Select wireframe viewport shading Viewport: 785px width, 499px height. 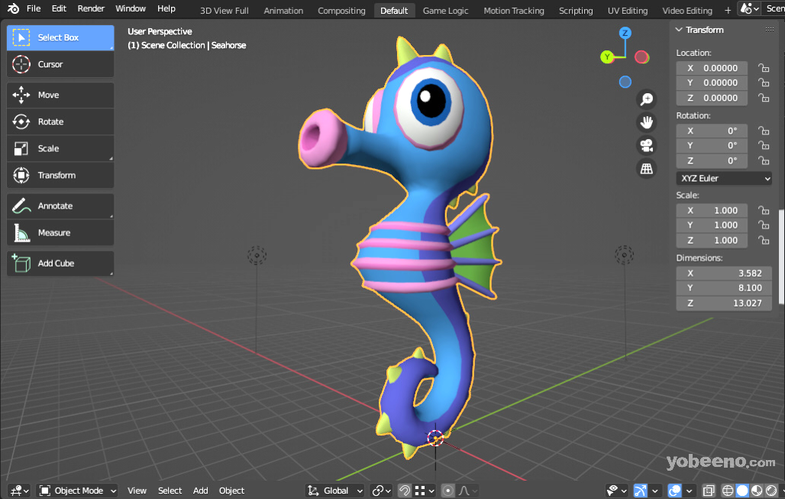pyautogui.click(x=728, y=491)
